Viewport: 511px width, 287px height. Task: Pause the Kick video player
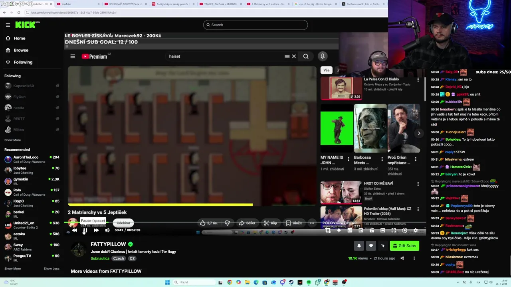click(x=85, y=230)
